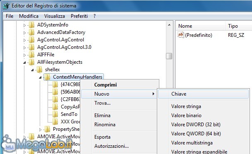The height and width of the screenshot is (154, 252).
Task: Open the Preferiti menu
Action: pos(79,16)
